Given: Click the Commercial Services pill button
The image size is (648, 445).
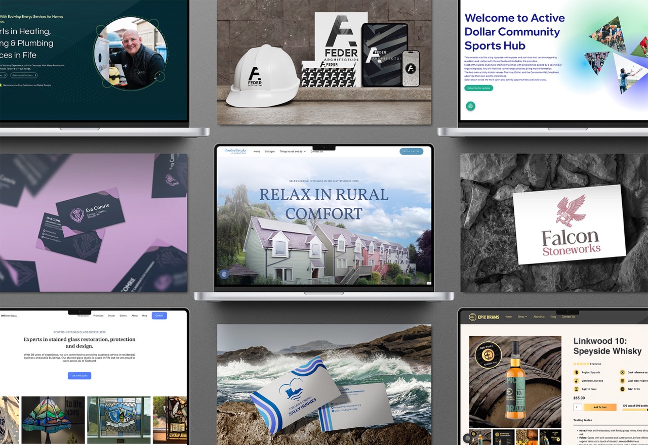Looking at the screenshot, I should [24, 75].
